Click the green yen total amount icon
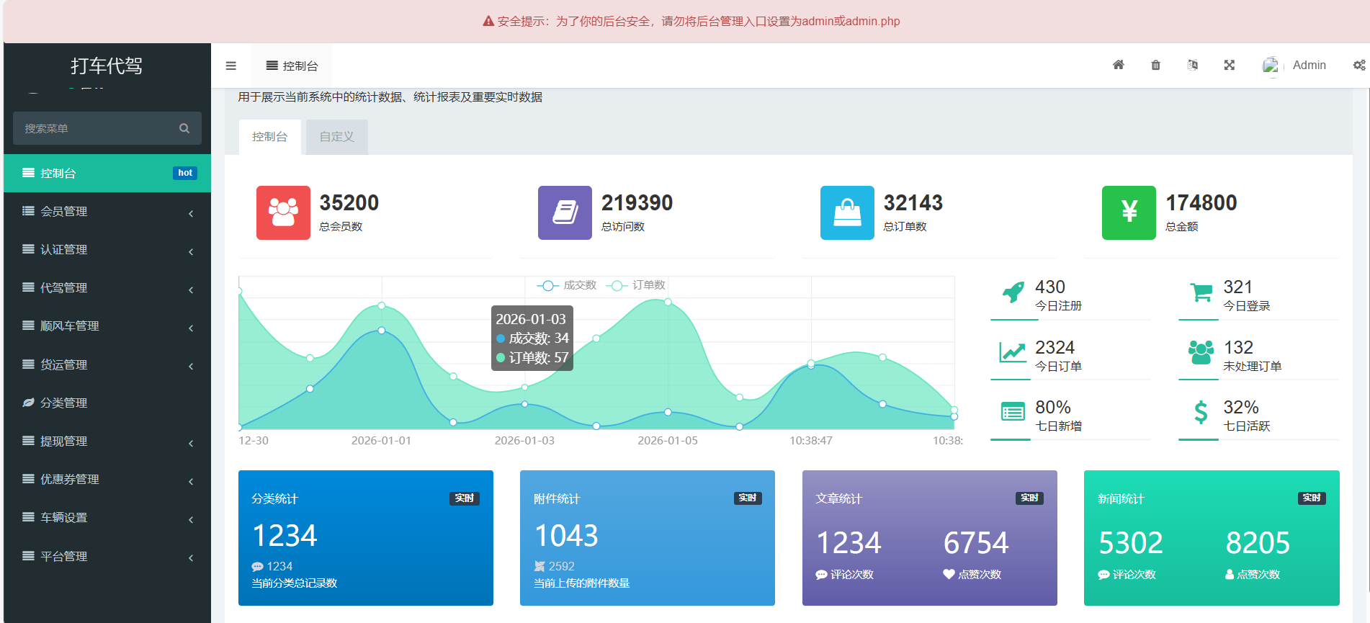1370x623 pixels. tap(1128, 212)
